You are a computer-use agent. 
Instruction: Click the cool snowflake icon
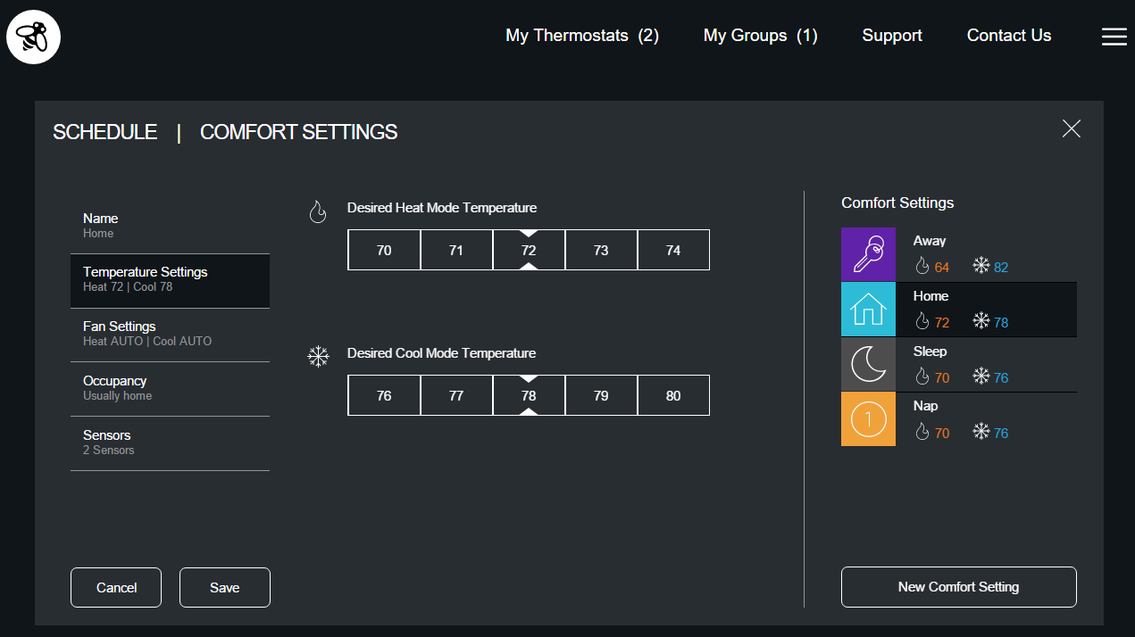point(318,358)
